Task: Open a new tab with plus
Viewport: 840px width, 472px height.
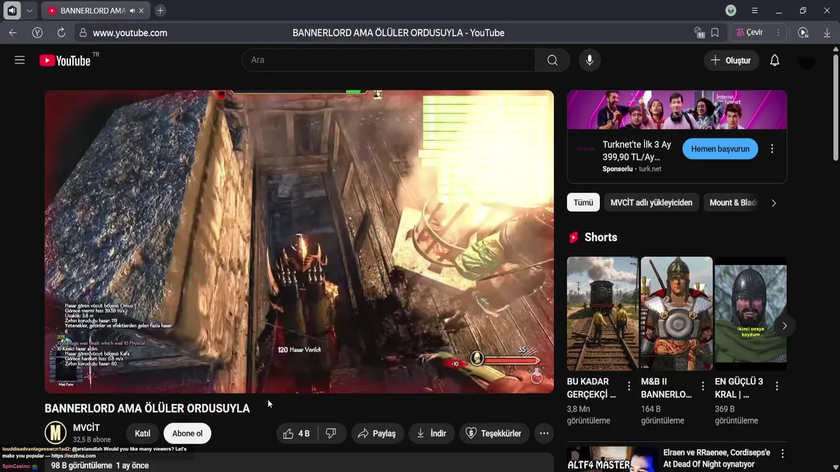Action: coord(160,10)
